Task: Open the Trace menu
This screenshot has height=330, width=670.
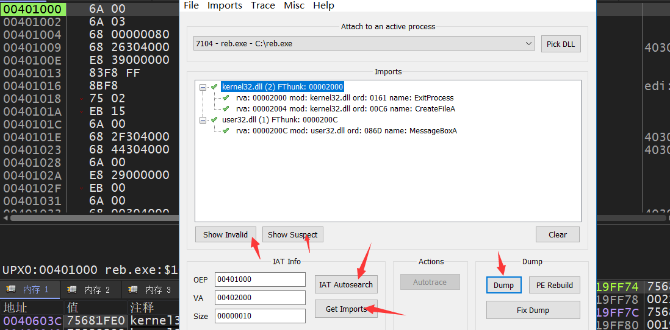Action: tap(263, 5)
